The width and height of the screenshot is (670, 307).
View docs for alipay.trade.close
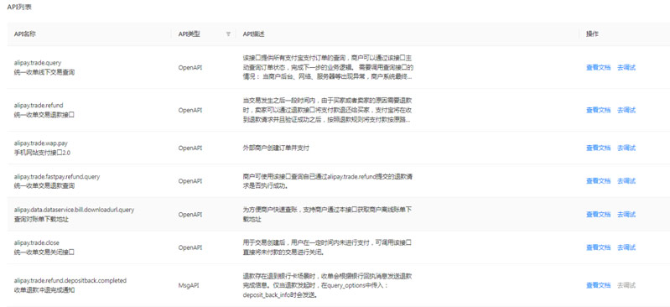[598, 247]
